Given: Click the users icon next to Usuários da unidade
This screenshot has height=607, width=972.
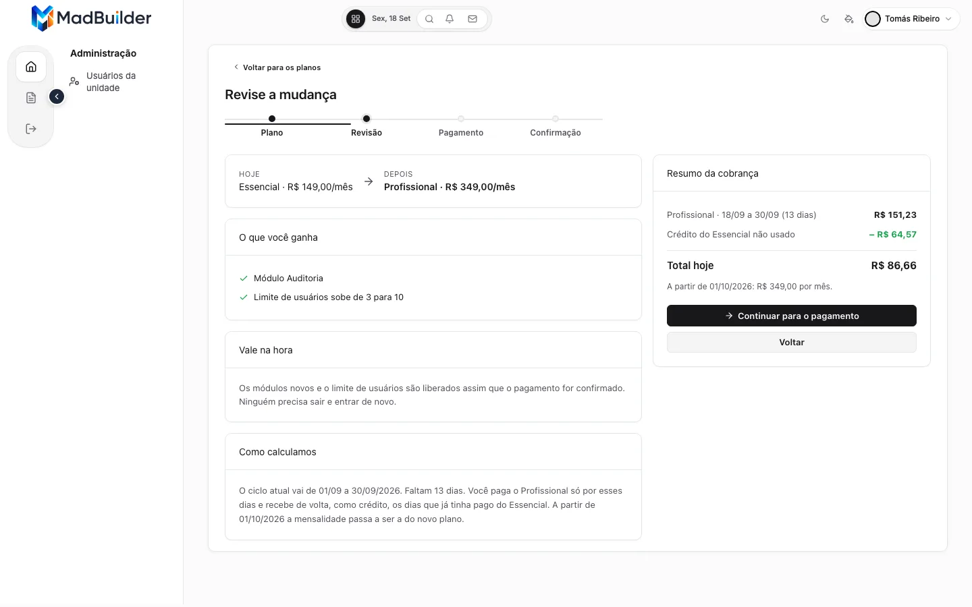Looking at the screenshot, I should tap(74, 82).
